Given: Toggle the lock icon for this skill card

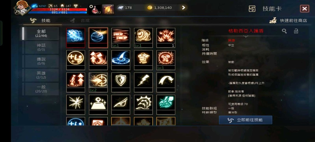Looking at the screenshot, I should click(296, 31).
